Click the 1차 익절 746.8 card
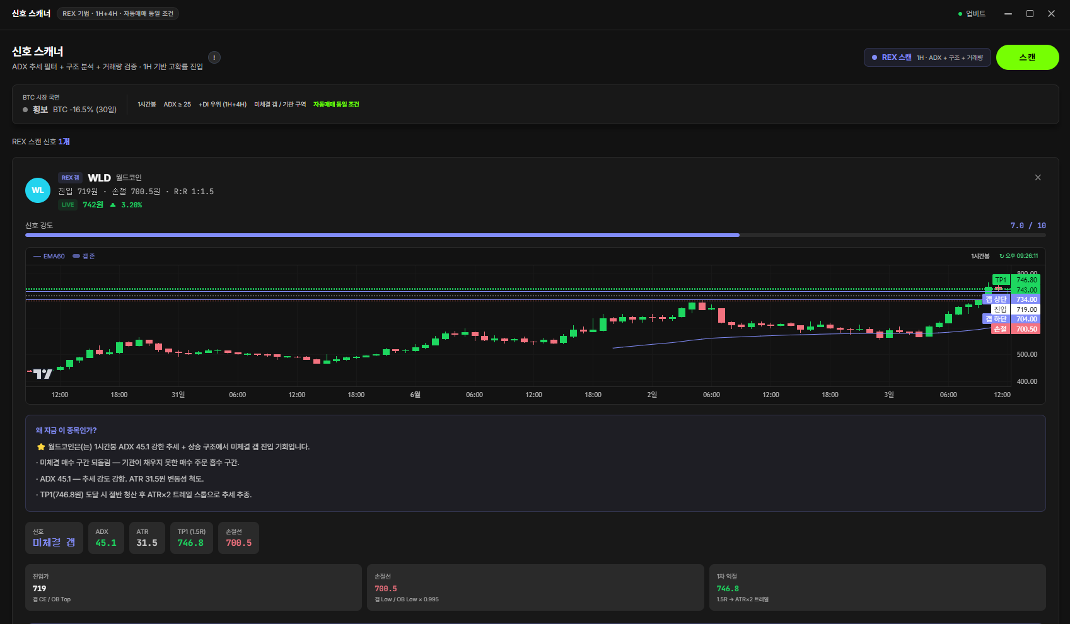1070x624 pixels. click(x=878, y=587)
